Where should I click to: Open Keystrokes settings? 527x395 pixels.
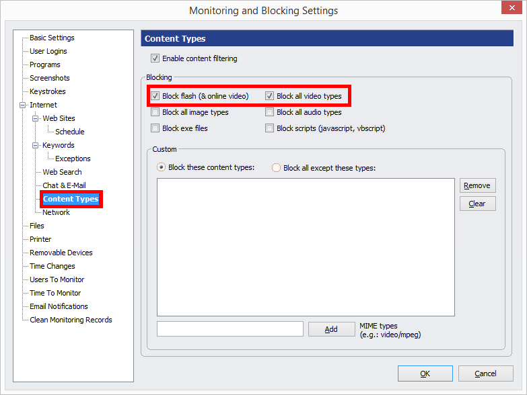click(48, 91)
